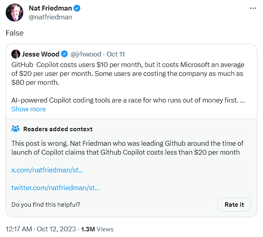Click the Readers added context heading
263x237 pixels.
pyautogui.click(x=58, y=129)
